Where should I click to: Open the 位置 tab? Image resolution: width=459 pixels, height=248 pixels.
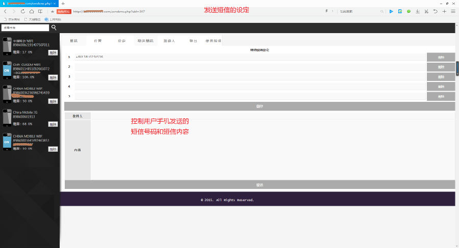tap(98, 41)
